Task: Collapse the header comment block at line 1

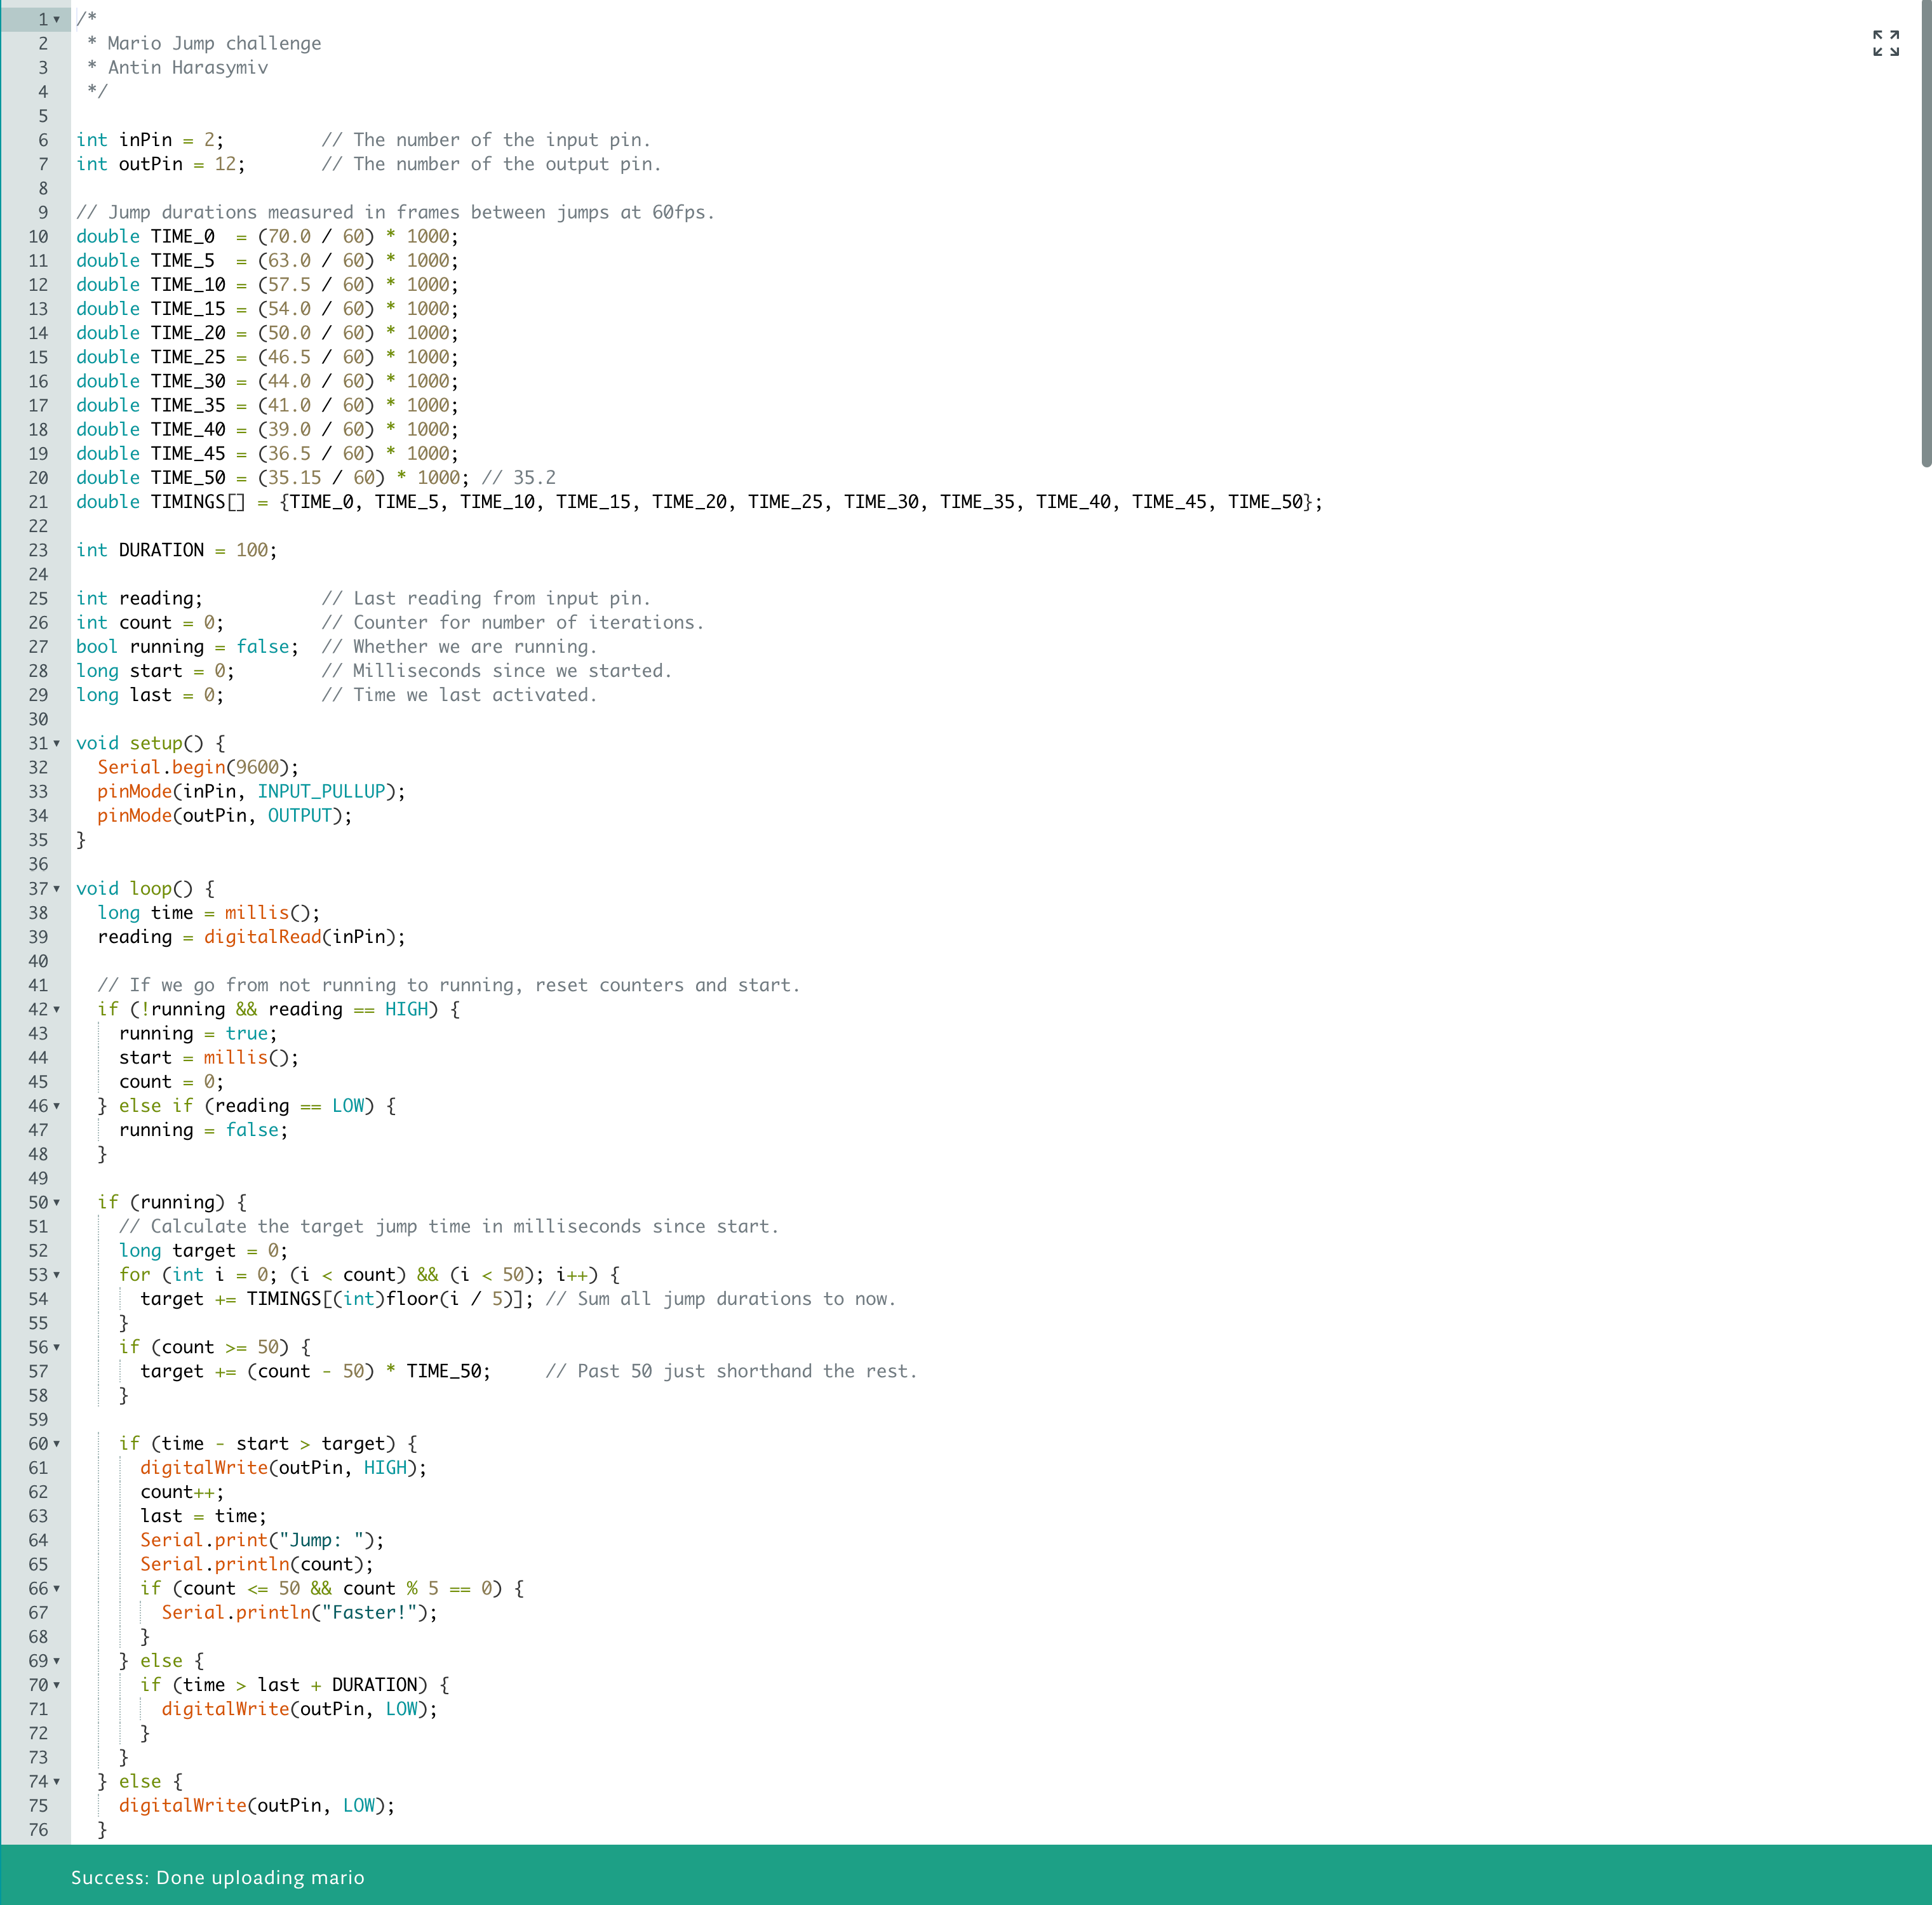Action: (57, 19)
